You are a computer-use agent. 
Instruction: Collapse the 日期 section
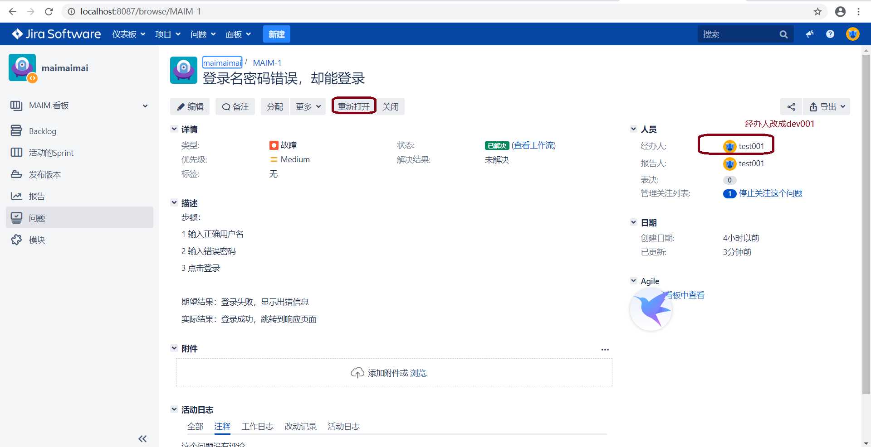(x=633, y=222)
